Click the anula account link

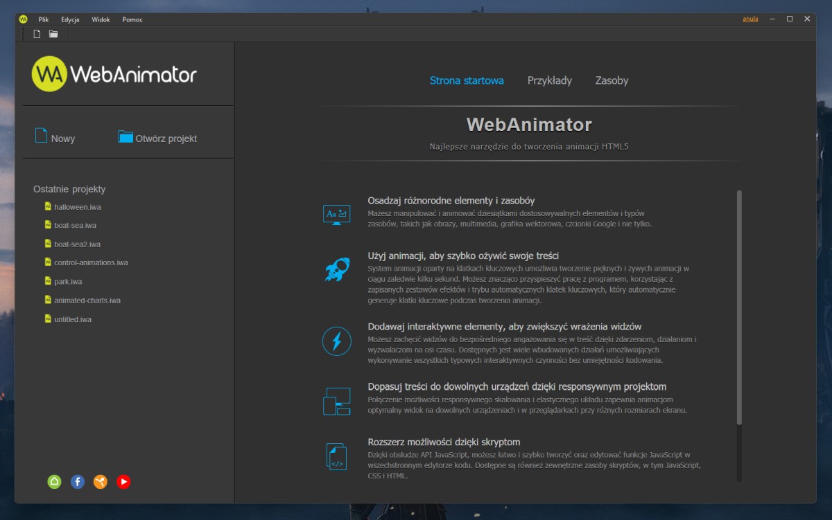pos(750,19)
